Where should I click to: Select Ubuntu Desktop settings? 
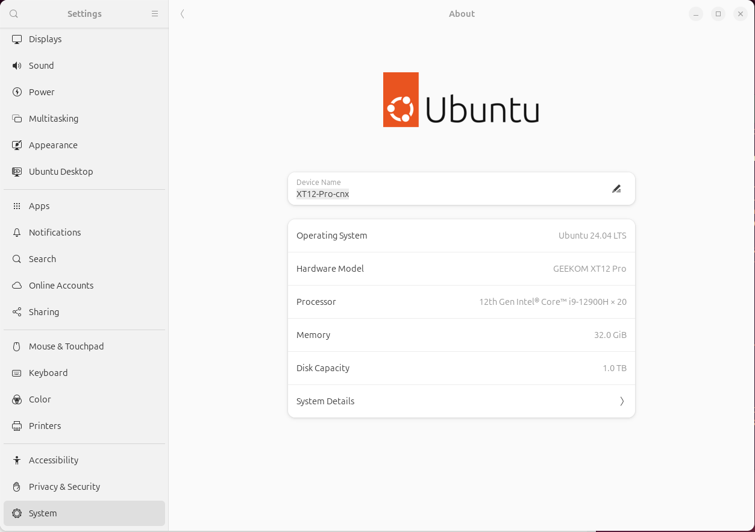(84, 172)
